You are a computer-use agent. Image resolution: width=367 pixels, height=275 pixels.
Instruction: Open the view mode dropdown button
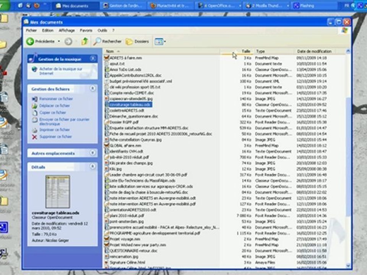point(160,42)
